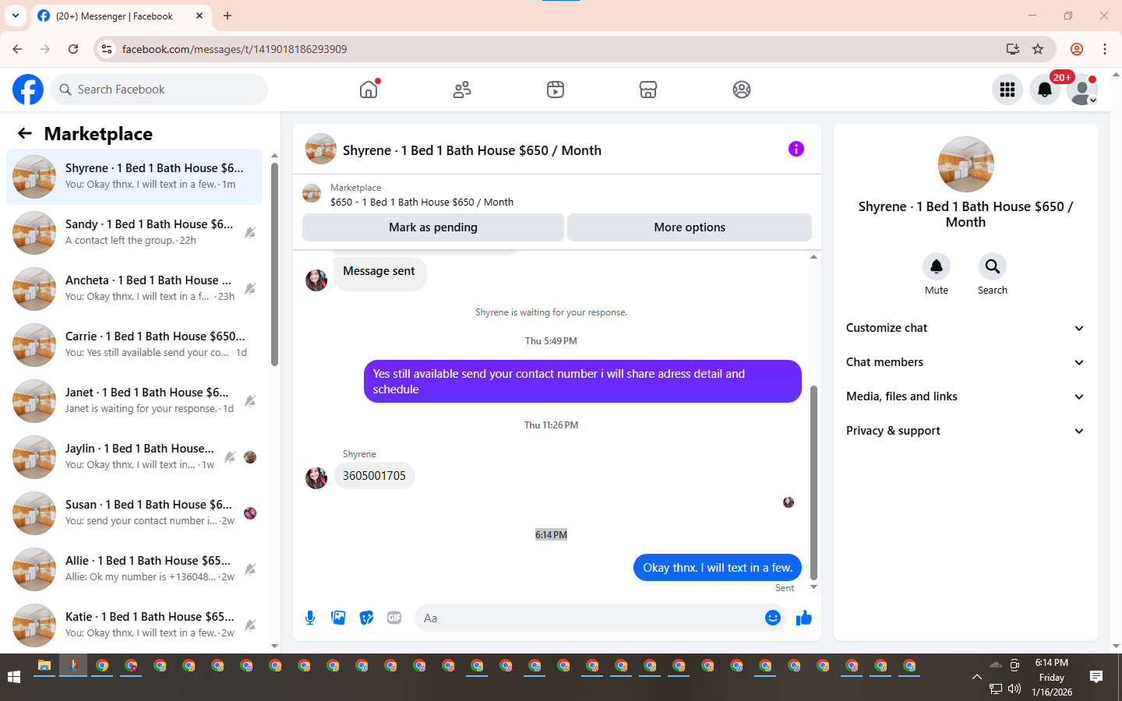
Task: Reload the page in browser toolbar
Action: (x=73, y=49)
